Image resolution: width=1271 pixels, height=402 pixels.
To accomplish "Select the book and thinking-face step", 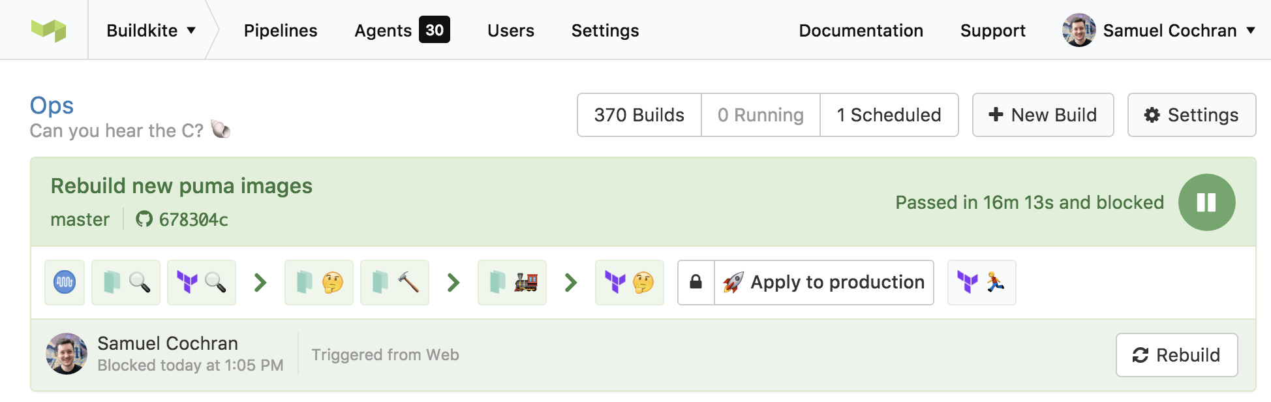I will click(x=319, y=283).
